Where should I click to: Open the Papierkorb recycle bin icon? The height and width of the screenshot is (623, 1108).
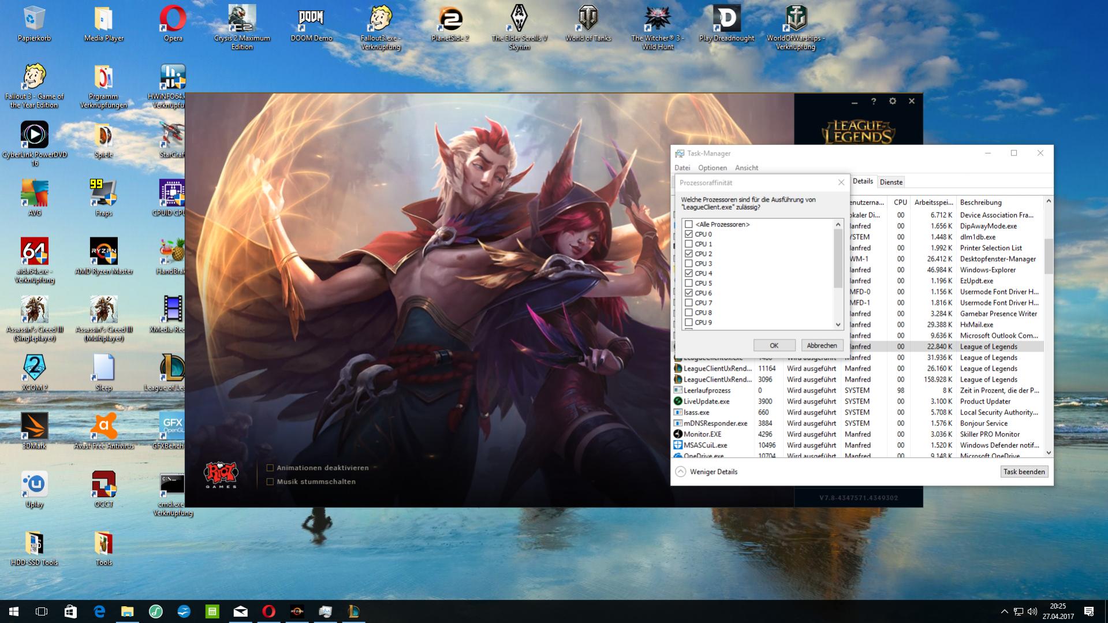click(34, 24)
